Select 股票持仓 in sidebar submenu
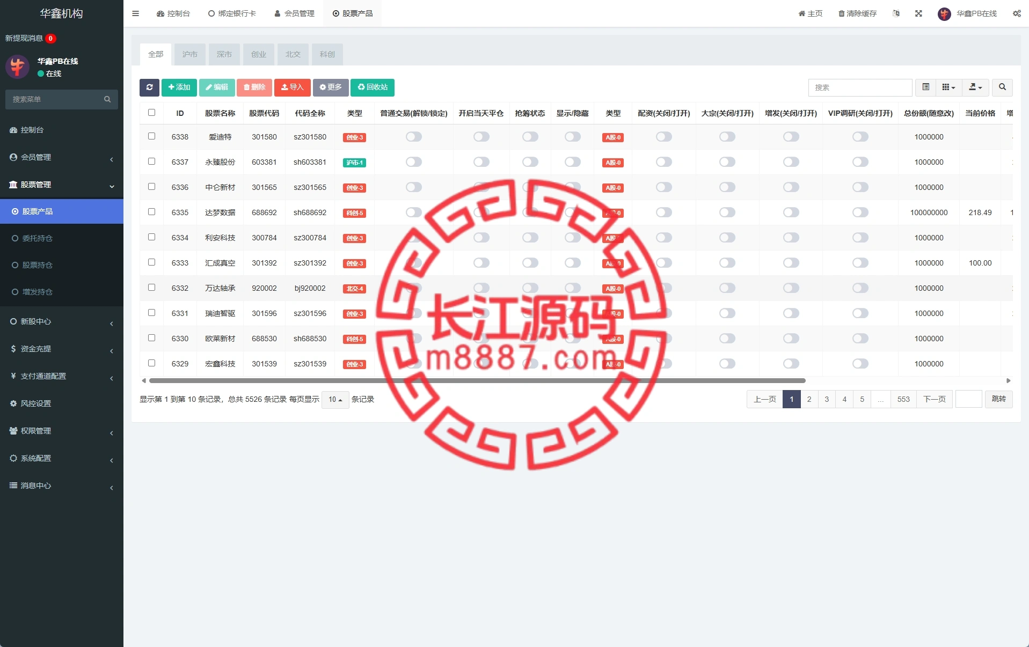Viewport: 1029px width, 647px height. tap(62, 265)
